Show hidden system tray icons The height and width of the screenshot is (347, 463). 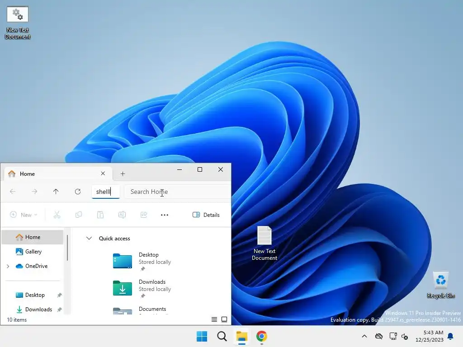(x=364, y=336)
